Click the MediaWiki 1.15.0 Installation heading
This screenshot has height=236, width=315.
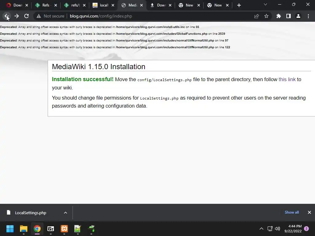pyautogui.click(x=98, y=67)
